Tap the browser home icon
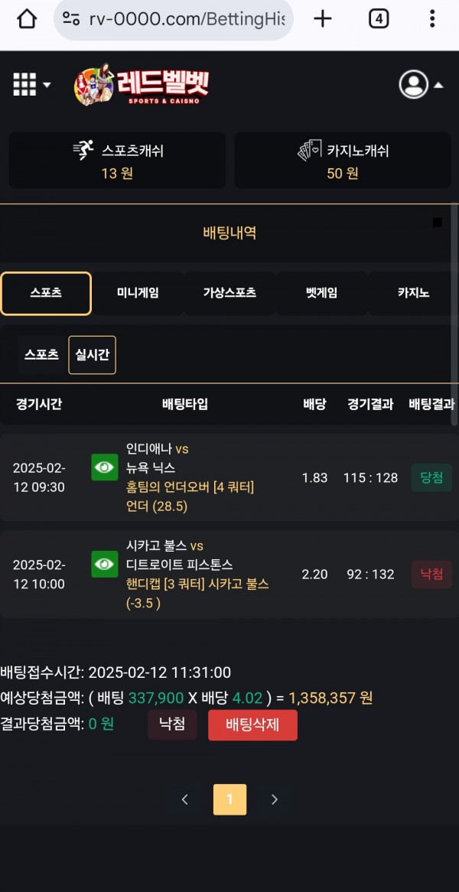459x892 pixels. [x=27, y=19]
